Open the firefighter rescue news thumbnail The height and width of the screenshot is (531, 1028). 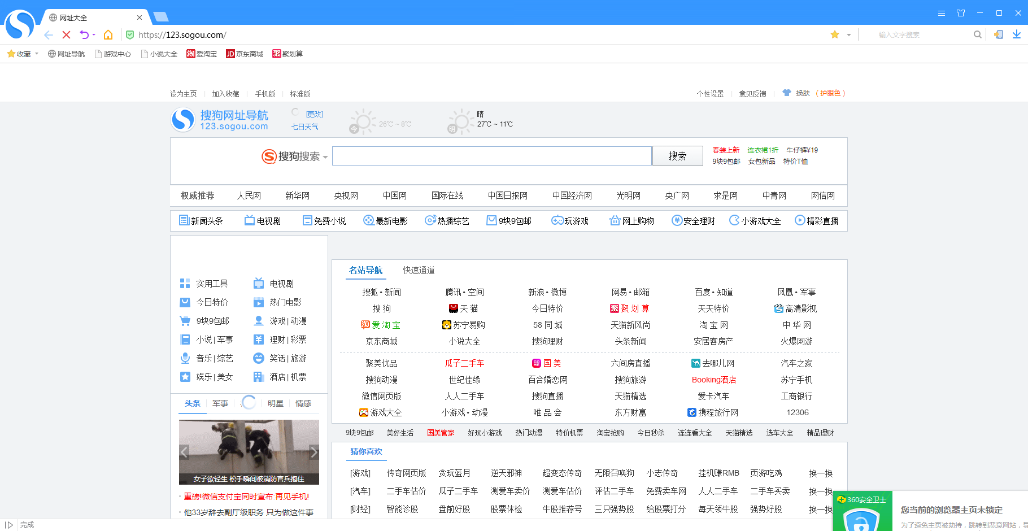(x=249, y=449)
